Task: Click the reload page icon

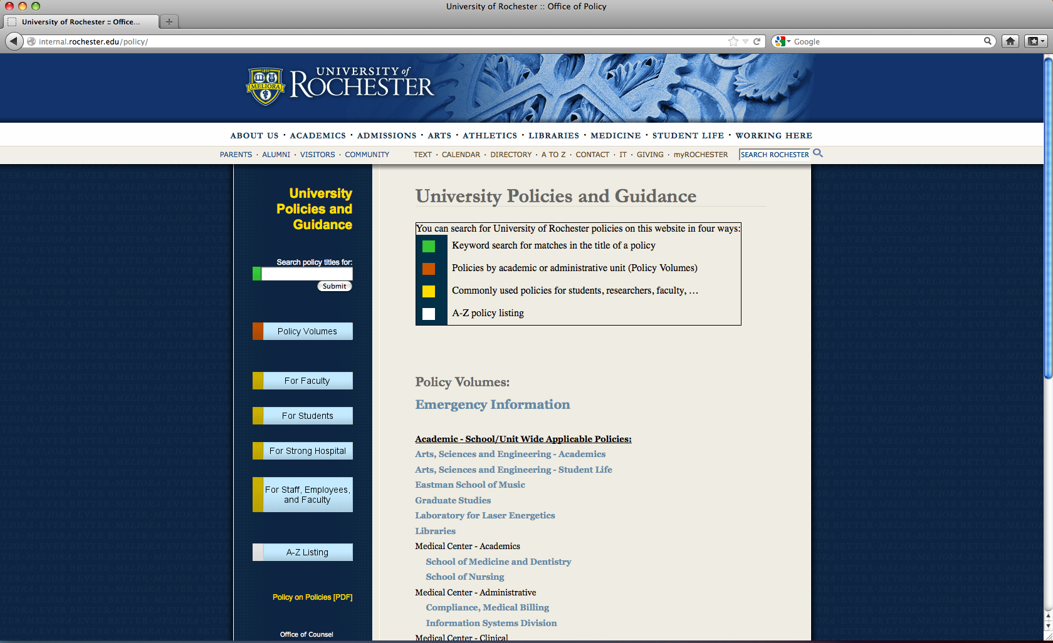Action: (x=757, y=41)
